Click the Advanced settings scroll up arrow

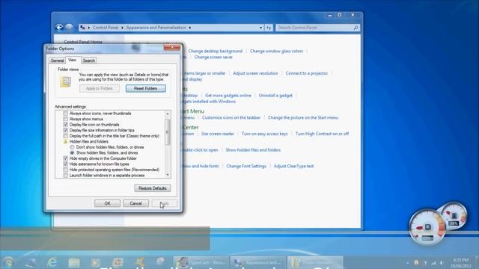point(168,114)
